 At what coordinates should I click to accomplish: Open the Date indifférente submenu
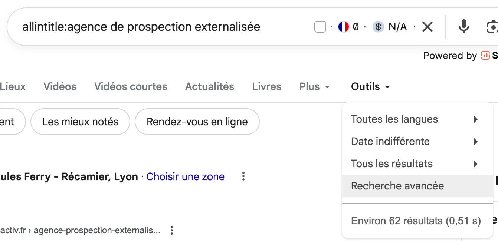coord(390,141)
